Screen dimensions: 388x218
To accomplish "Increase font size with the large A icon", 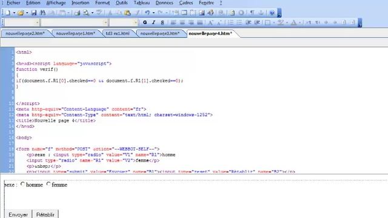I will (210, 22).
